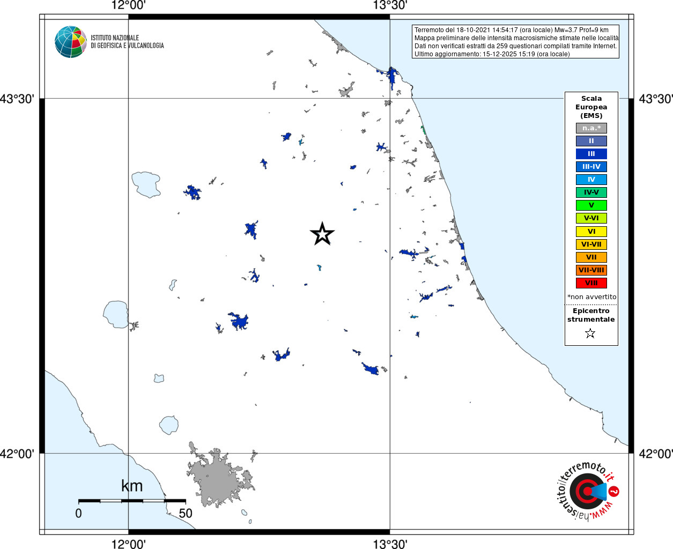This screenshot has height=549, width=673.
Task: Click the 'Epicentro strumentale' legend label
Action: click(591, 315)
